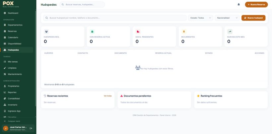Click the Mostrando 0-0 de 0 huéspedes text
This screenshot has width=272, height=134.
[x=59, y=85]
